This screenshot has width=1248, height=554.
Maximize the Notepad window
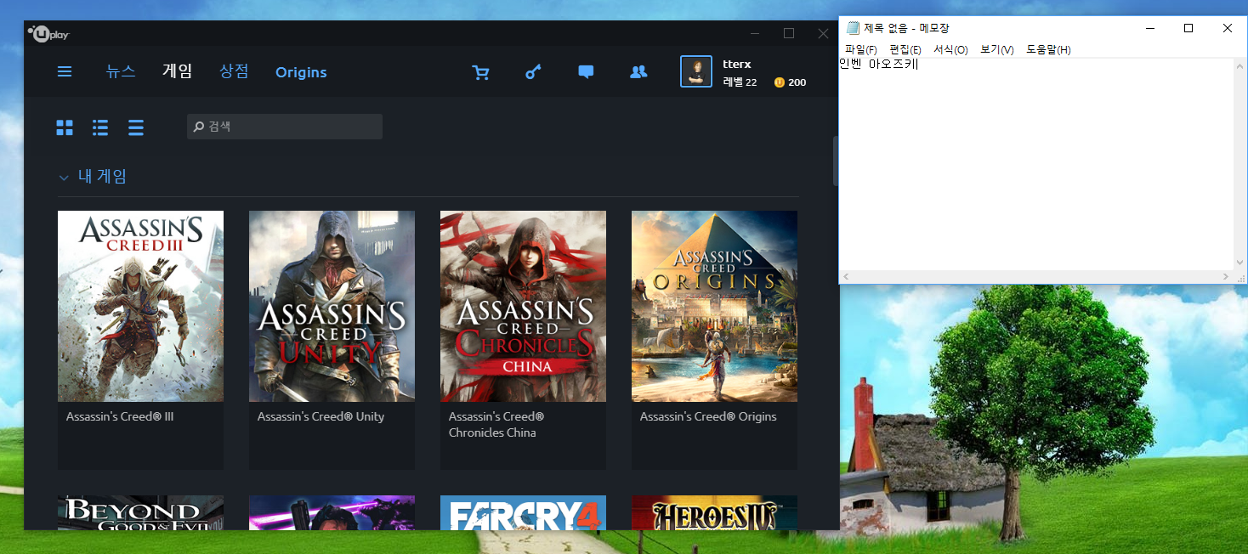click(x=1188, y=28)
